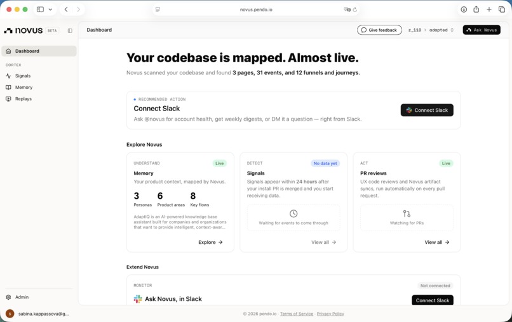
Task: Click the Replays screen icon
Action: coord(8,98)
